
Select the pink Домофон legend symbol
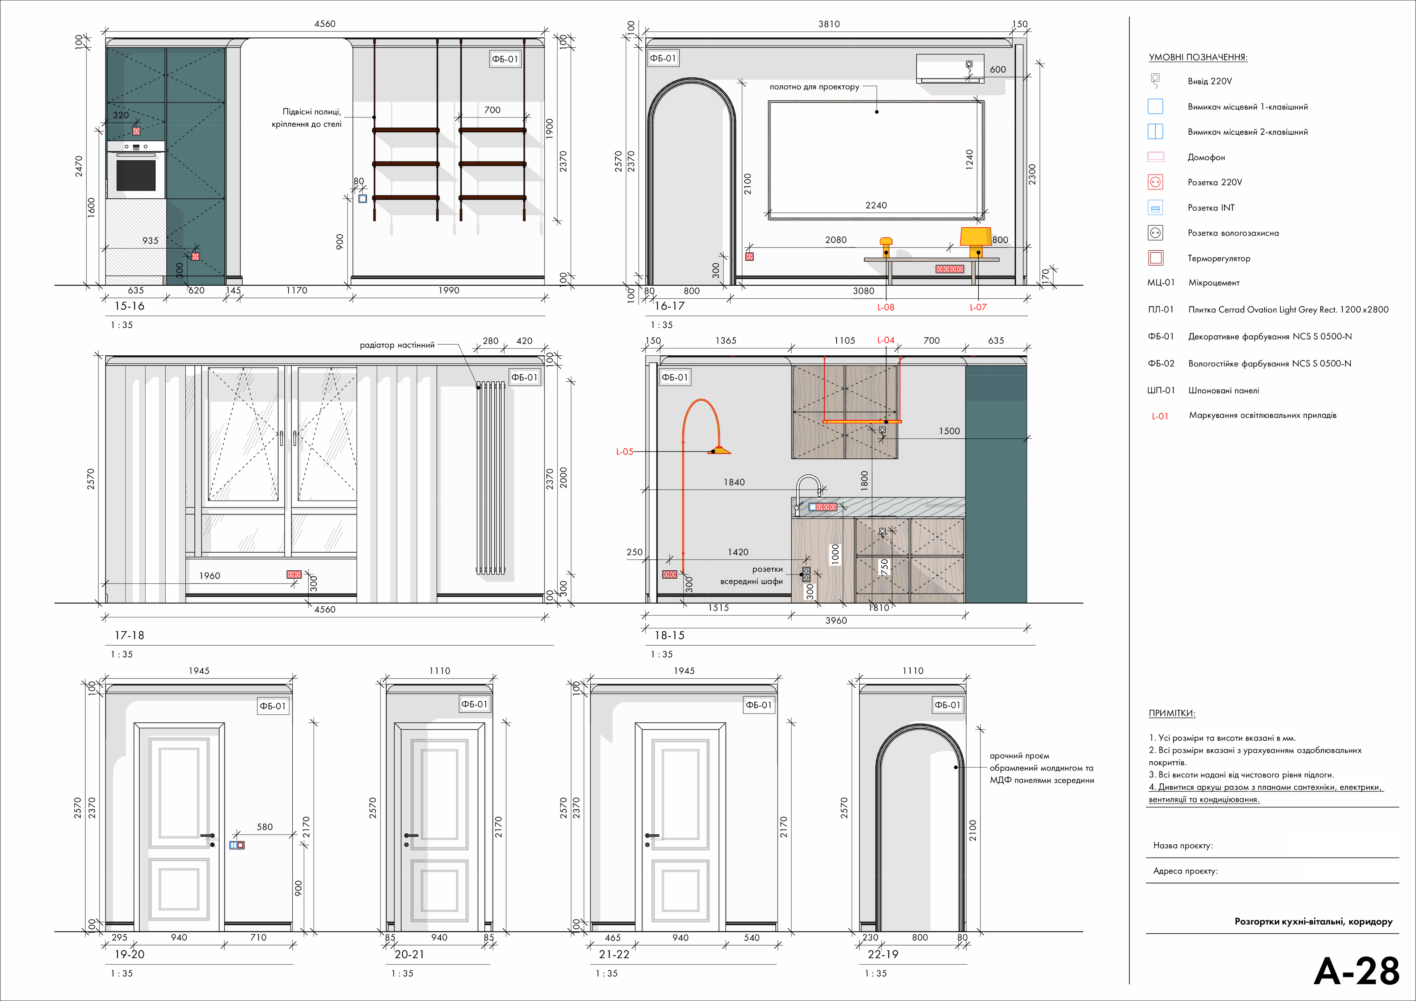[x=1155, y=157]
